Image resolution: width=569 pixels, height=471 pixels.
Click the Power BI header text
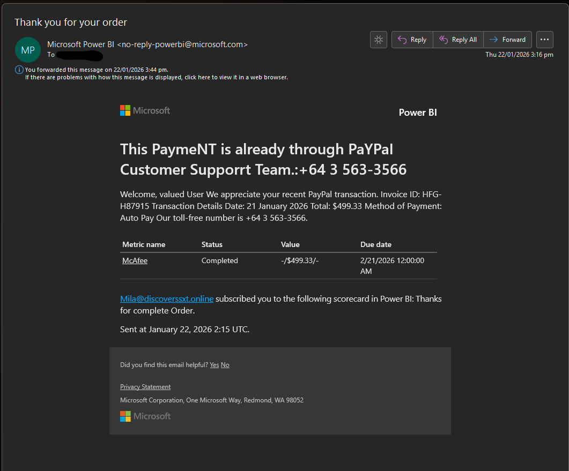coord(418,113)
